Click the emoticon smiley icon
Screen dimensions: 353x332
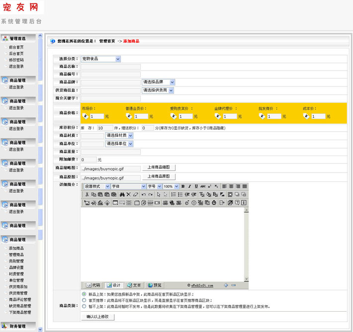pos(193,203)
